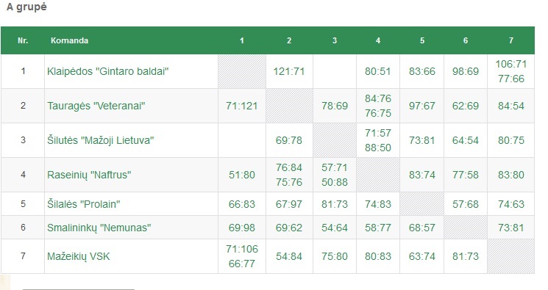The image size is (548, 290).
Task: Open Smalininkų "Nemunas" team link
Action: (99, 228)
